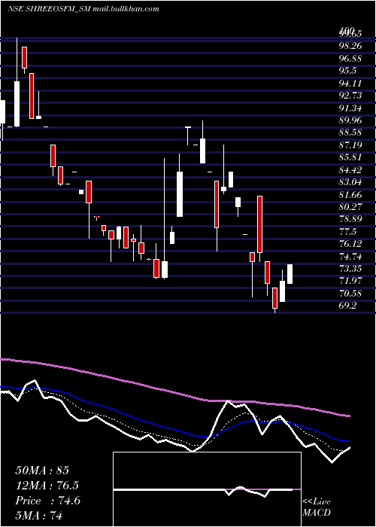Viewport: 376px width, 527px height.
Task: Select the 92.73 axis value
Action: pyautogui.click(x=350, y=96)
